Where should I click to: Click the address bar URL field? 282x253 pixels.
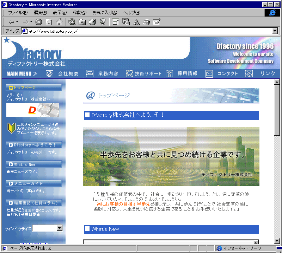click(149, 31)
